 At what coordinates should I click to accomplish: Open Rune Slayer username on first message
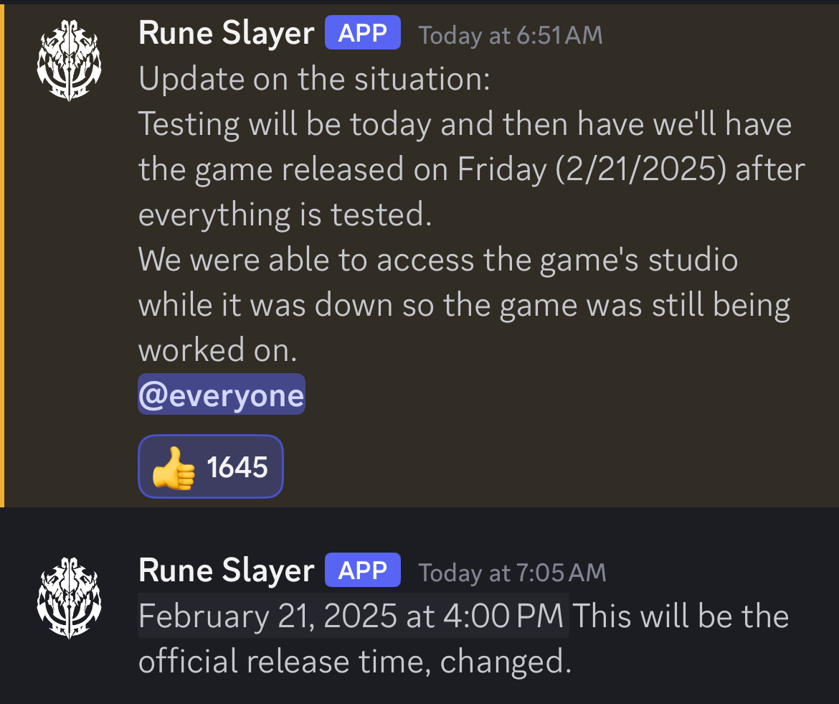click(x=227, y=33)
